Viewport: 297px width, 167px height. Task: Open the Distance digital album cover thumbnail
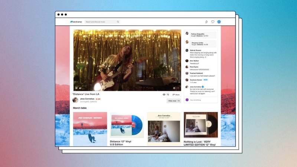90,129
